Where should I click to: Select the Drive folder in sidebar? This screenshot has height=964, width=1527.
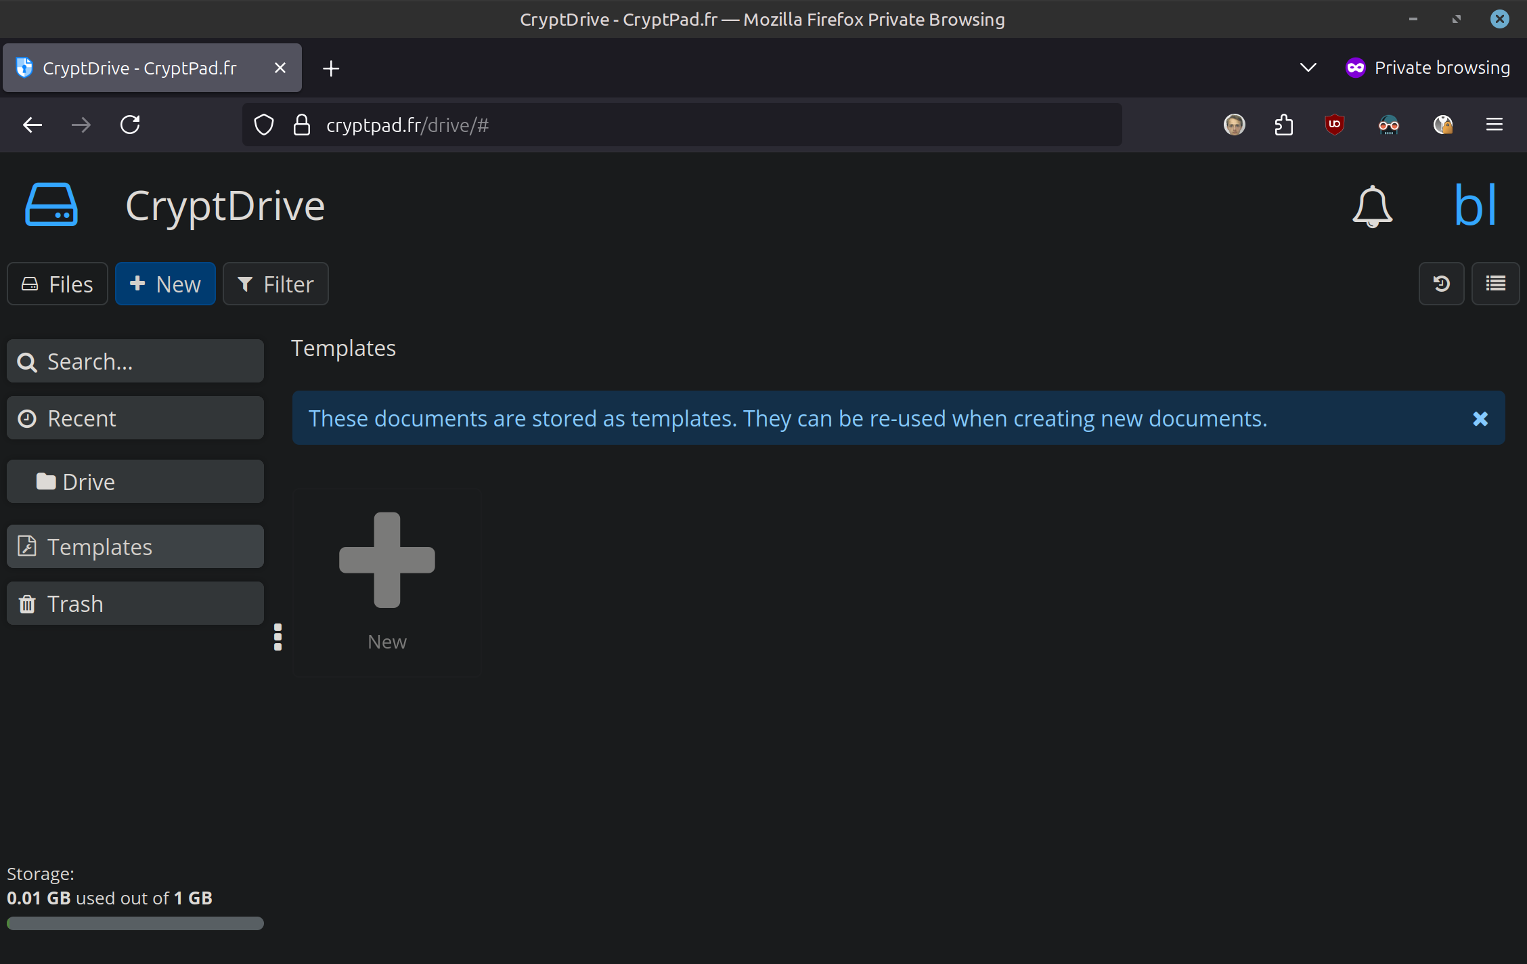tap(135, 482)
